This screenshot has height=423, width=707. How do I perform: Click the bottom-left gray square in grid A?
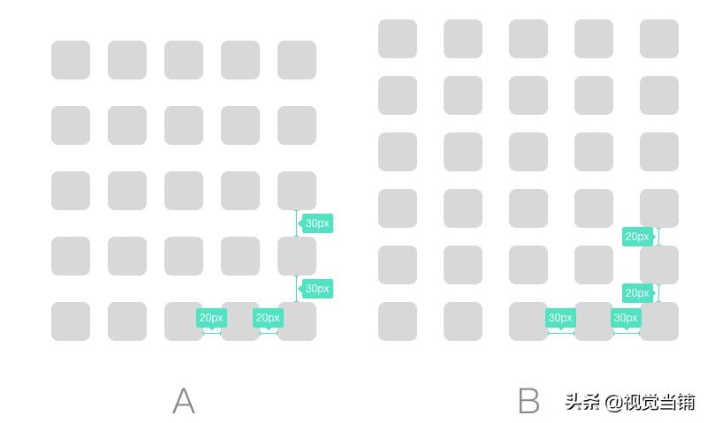71,321
